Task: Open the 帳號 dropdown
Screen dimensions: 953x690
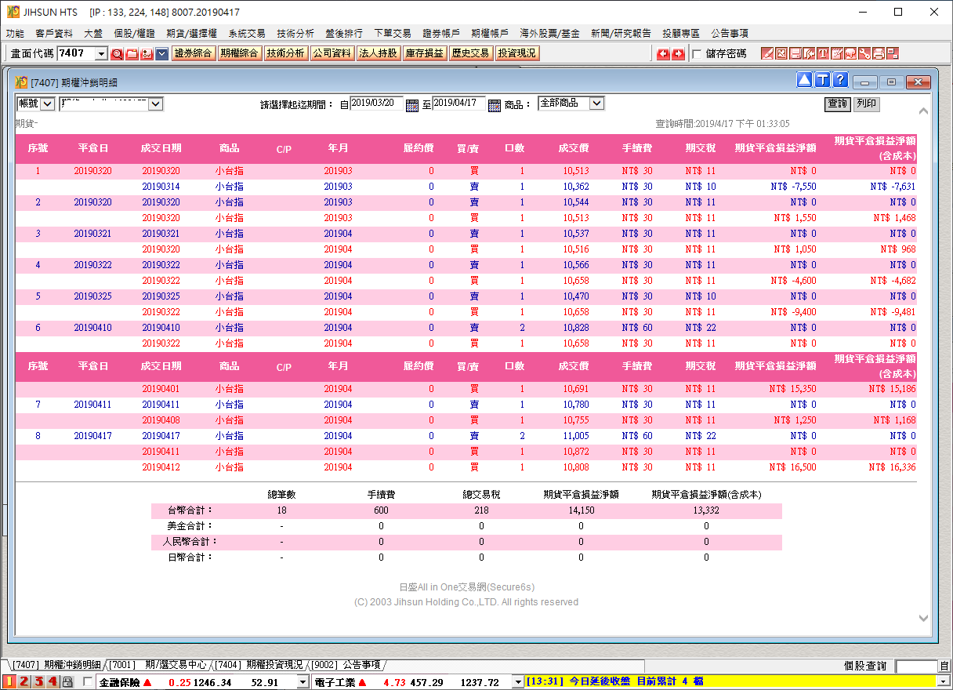Action: (x=47, y=103)
